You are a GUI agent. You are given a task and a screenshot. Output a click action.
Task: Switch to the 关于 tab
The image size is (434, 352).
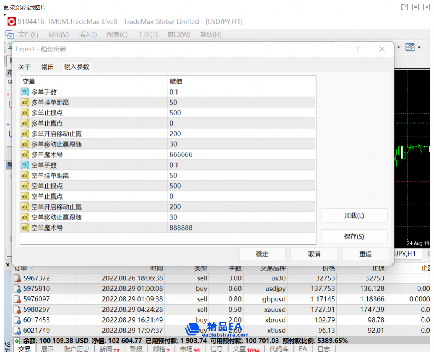(25, 67)
